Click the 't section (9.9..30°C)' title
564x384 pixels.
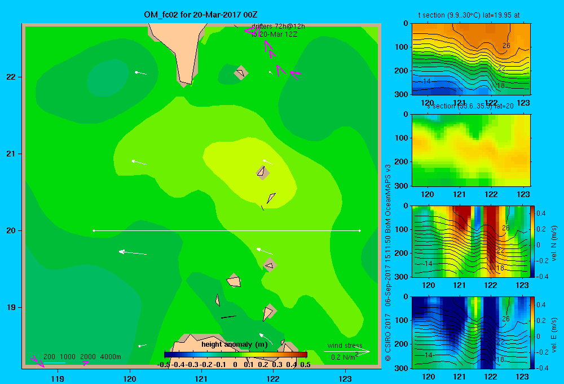pos(469,15)
